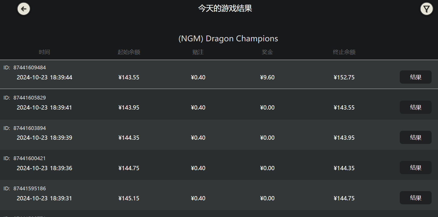Select the row with ID 87441603894
Viewport: 438px width, 217px height.
[x=30, y=128]
